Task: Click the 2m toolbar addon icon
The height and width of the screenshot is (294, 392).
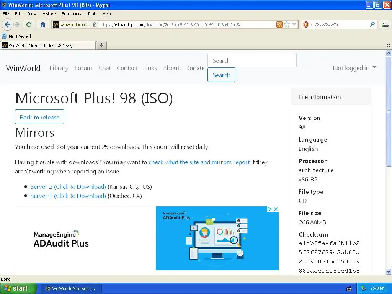Action: click(385, 24)
